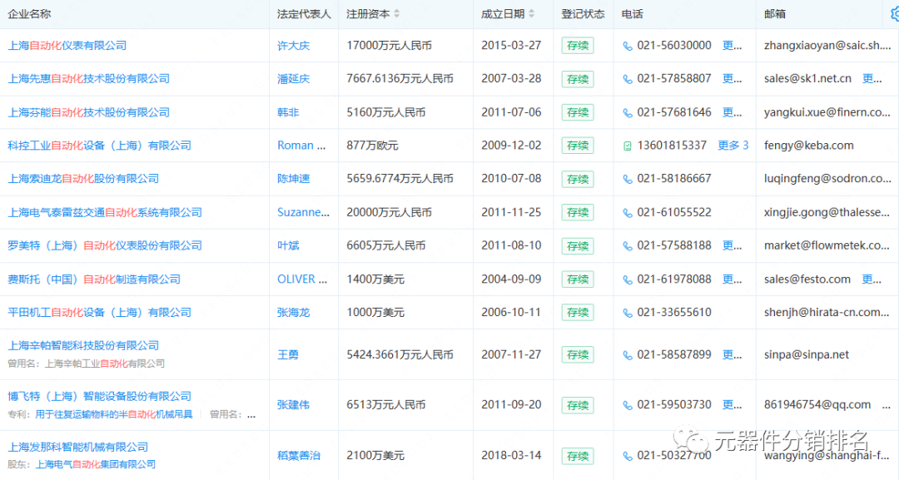Open 费斯托（中国）自动化制造有限公司 link
Screen dimensions: 899x480
click(x=94, y=280)
